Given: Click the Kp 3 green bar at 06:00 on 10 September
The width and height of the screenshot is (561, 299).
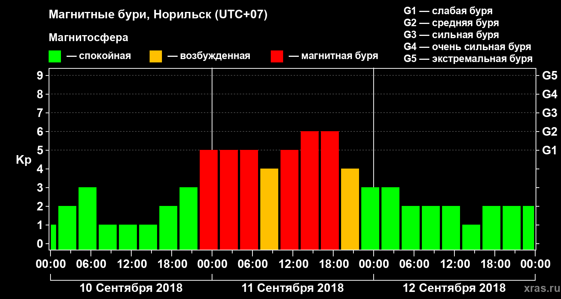Looking at the screenshot, I should coord(88,218).
